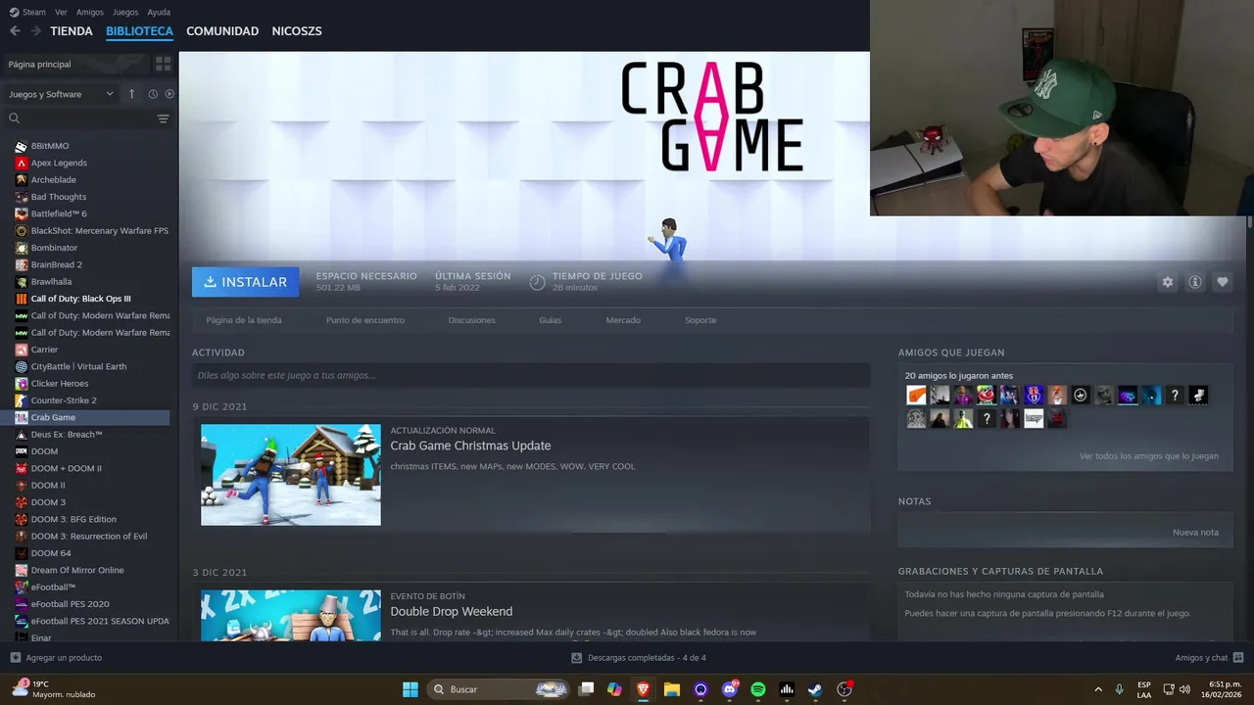Add Crab Game to favorites heart

click(x=1223, y=282)
